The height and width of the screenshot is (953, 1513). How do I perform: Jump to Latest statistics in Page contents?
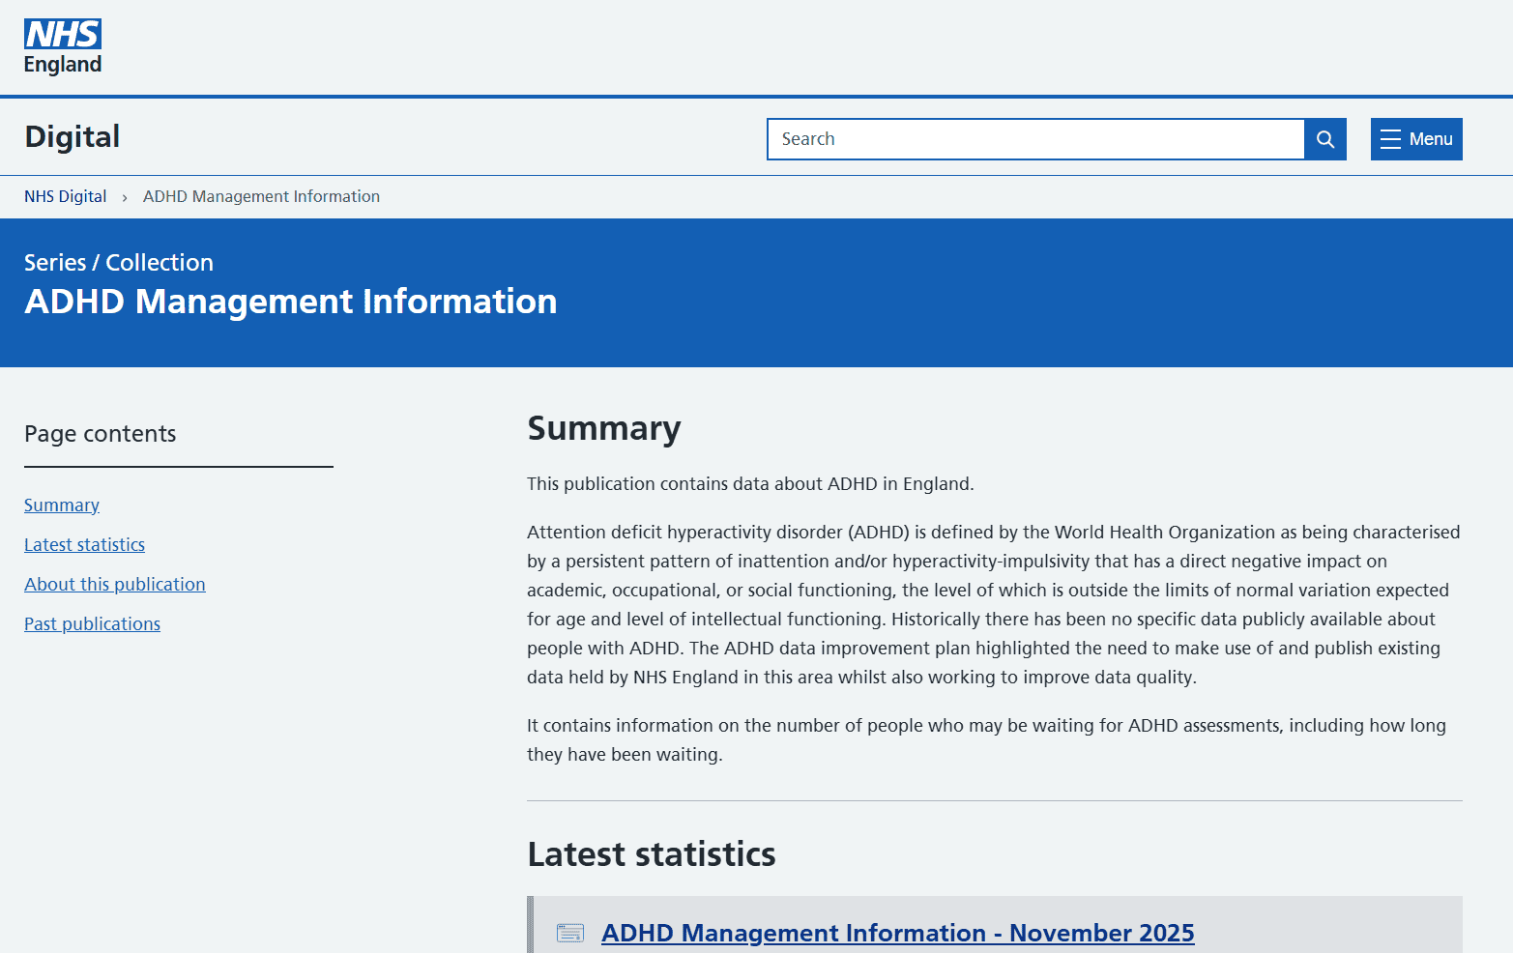pyautogui.click(x=84, y=545)
